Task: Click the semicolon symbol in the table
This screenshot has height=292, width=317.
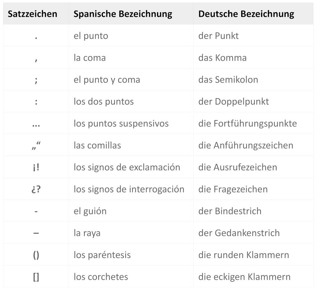Action: click(x=36, y=80)
